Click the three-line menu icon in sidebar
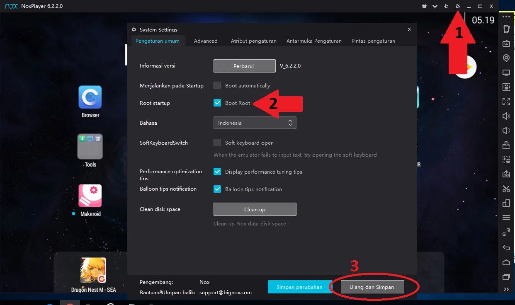The height and width of the screenshot is (305, 515). coord(506,218)
